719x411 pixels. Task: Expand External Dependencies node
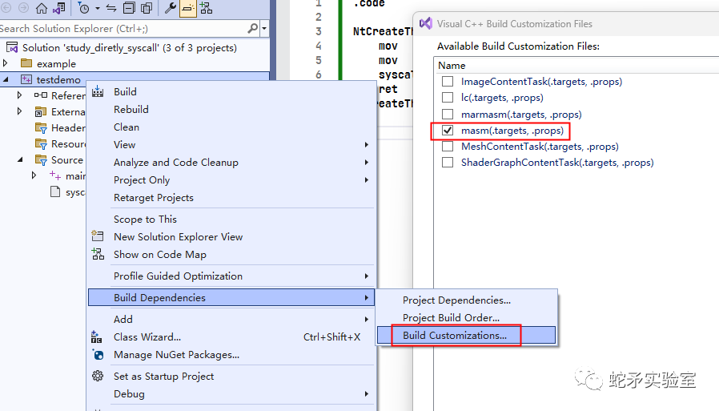coord(19,111)
